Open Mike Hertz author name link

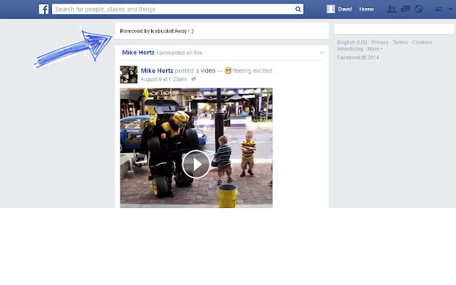[x=157, y=71]
